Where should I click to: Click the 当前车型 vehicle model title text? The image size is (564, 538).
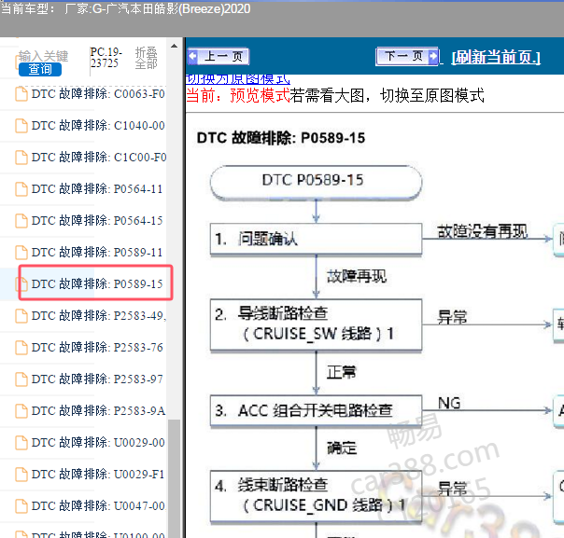[125, 8]
